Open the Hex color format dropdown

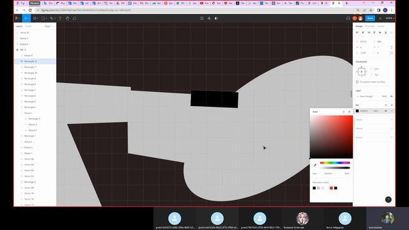pos(315,173)
